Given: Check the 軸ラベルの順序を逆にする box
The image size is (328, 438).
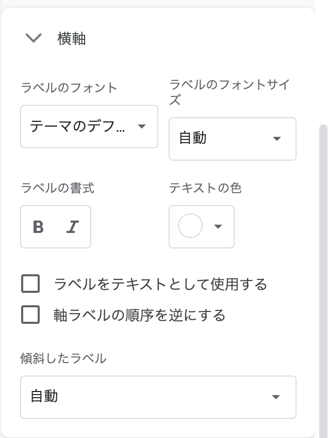Looking at the screenshot, I should tap(30, 315).
